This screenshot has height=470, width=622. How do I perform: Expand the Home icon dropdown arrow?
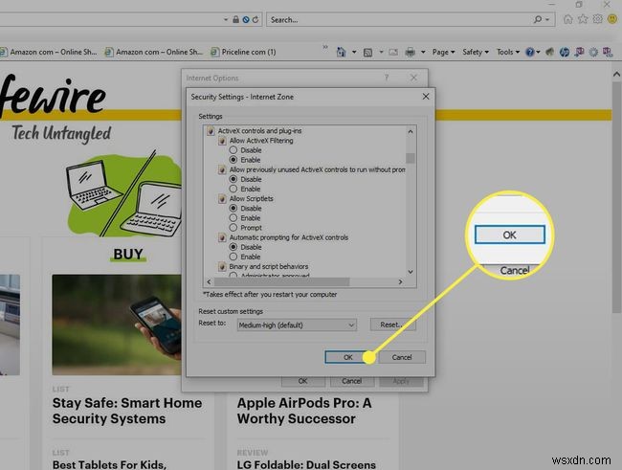tap(354, 52)
